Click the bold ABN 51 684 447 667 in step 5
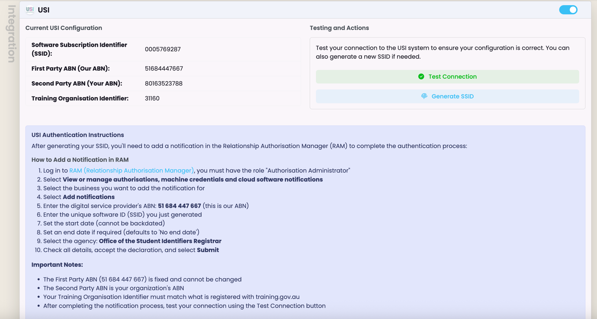Viewport: 597px width, 319px height. click(179, 206)
